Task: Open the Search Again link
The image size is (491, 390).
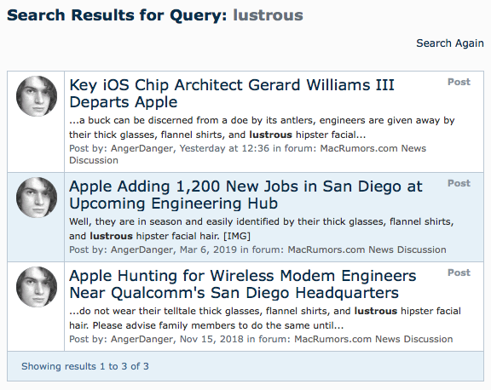Action: (450, 43)
